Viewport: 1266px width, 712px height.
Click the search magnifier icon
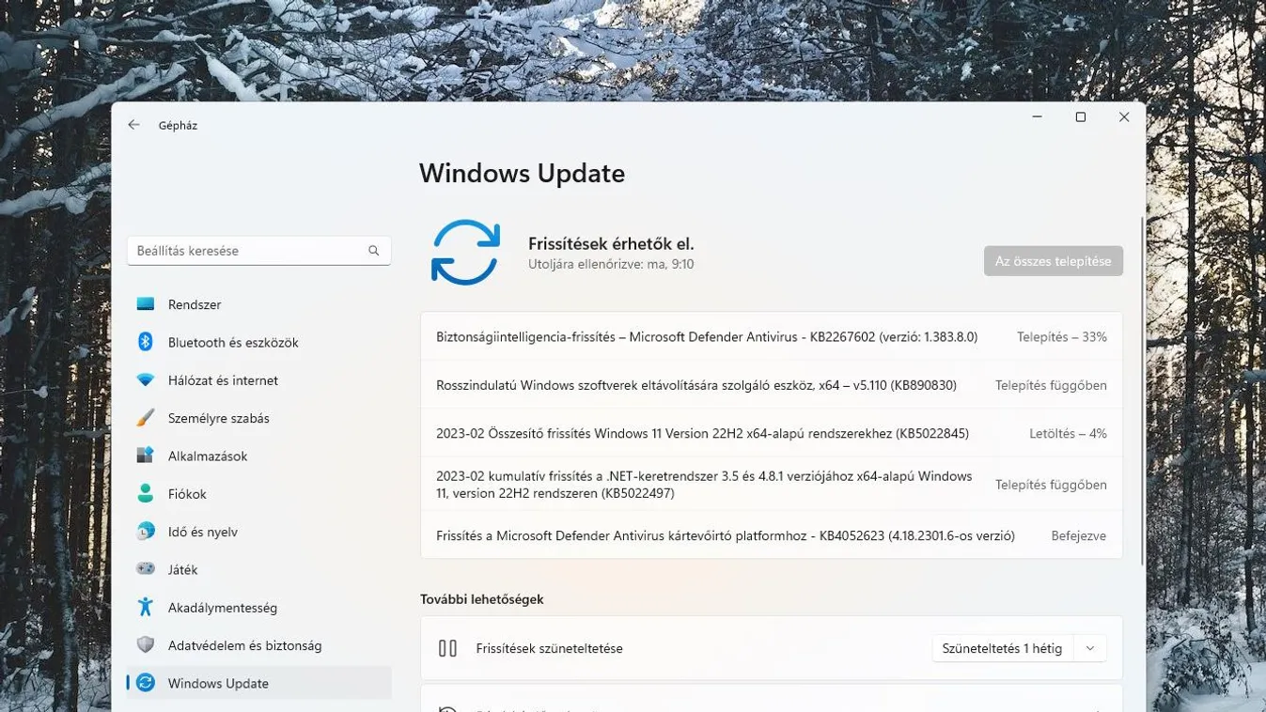point(373,251)
